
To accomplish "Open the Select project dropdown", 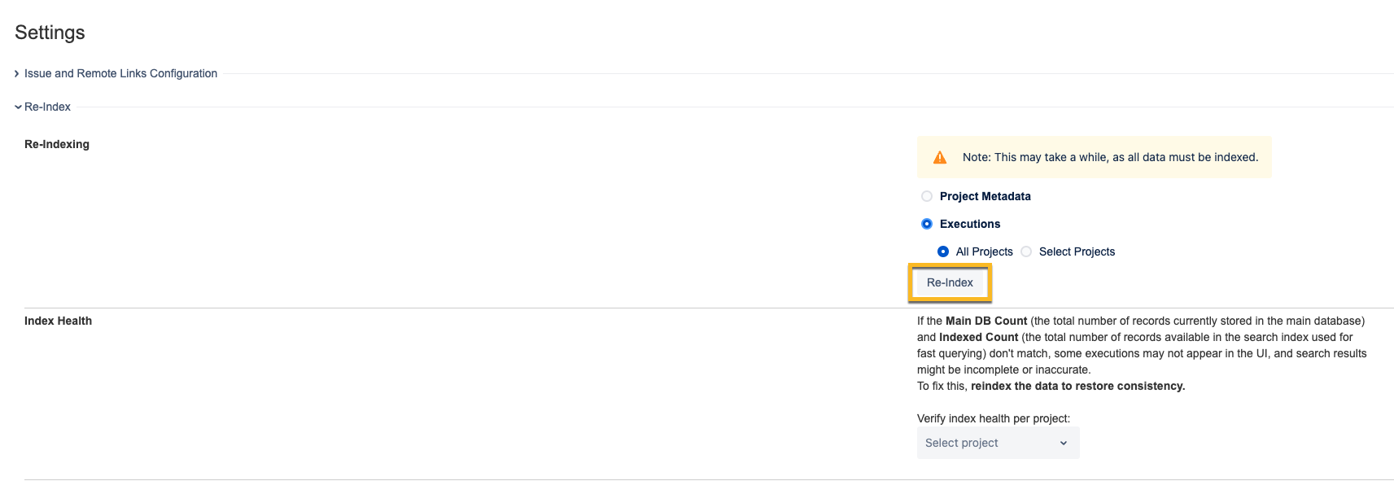I will [x=998, y=443].
